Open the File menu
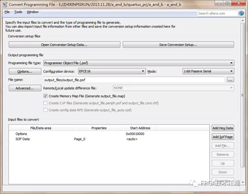 pyautogui.click(x=7, y=12)
